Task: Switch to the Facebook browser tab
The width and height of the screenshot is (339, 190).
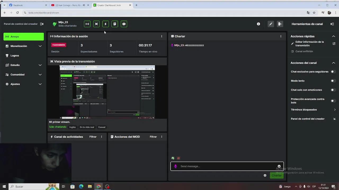Action: [28, 5]
